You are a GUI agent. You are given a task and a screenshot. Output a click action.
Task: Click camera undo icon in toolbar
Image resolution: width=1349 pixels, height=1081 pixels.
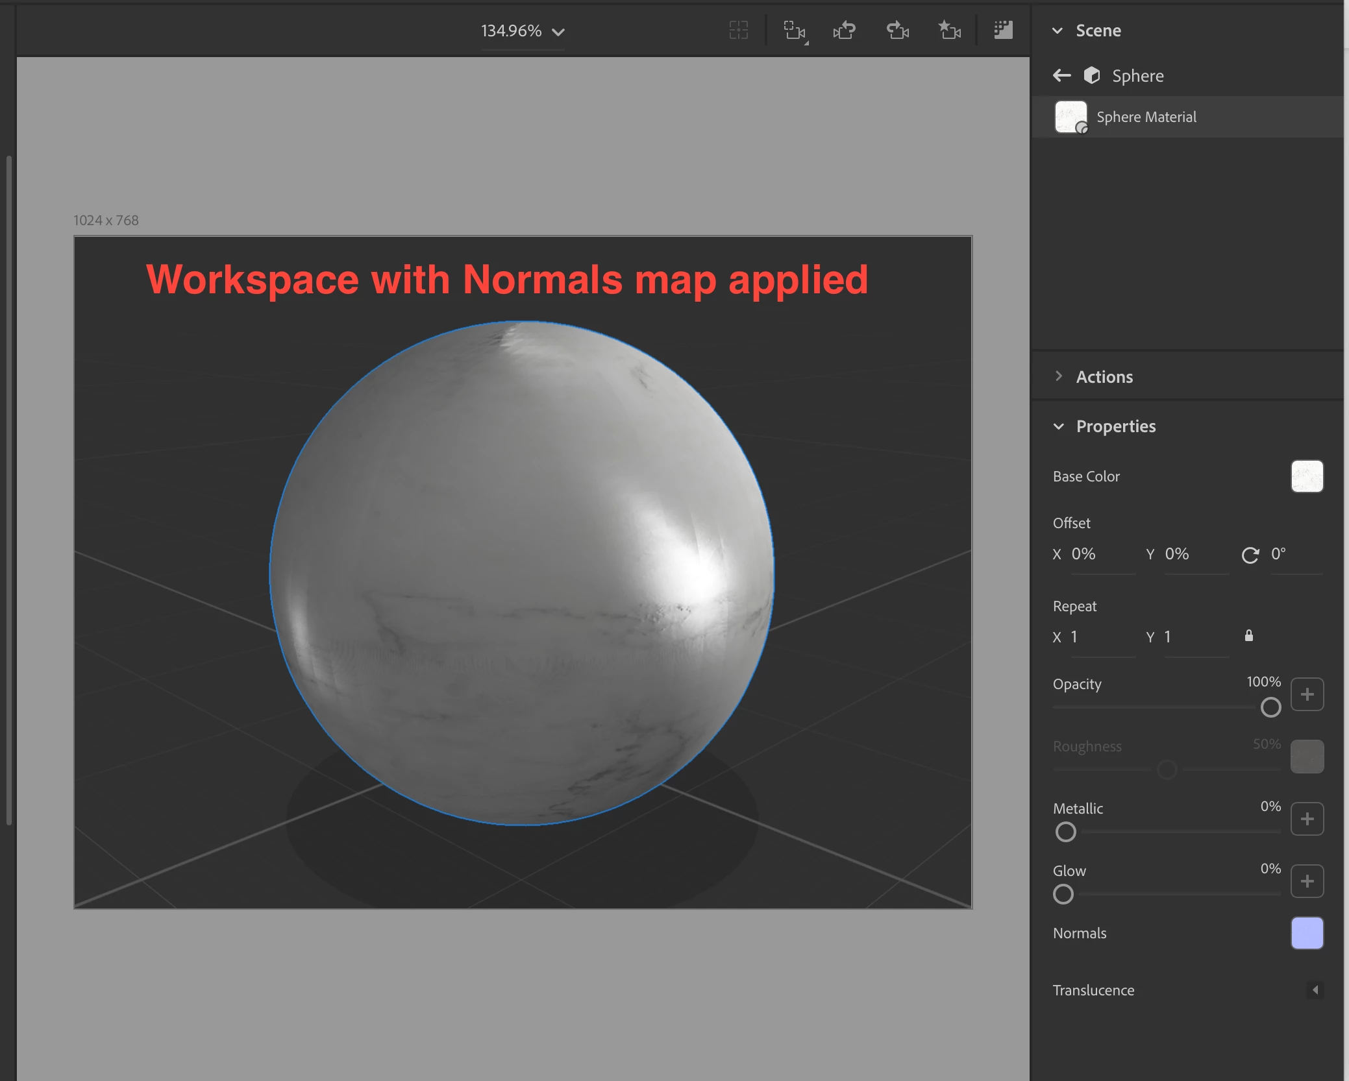845,30
